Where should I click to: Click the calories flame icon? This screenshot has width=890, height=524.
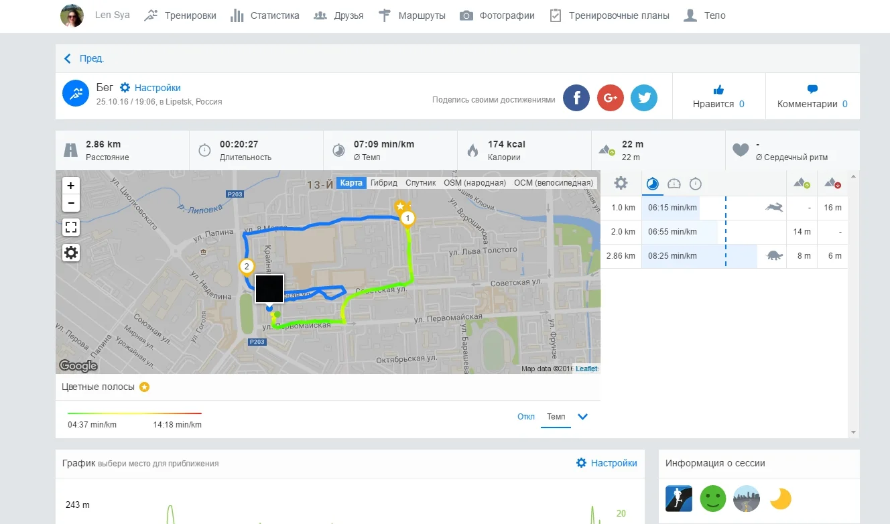[x=473, y=150]
